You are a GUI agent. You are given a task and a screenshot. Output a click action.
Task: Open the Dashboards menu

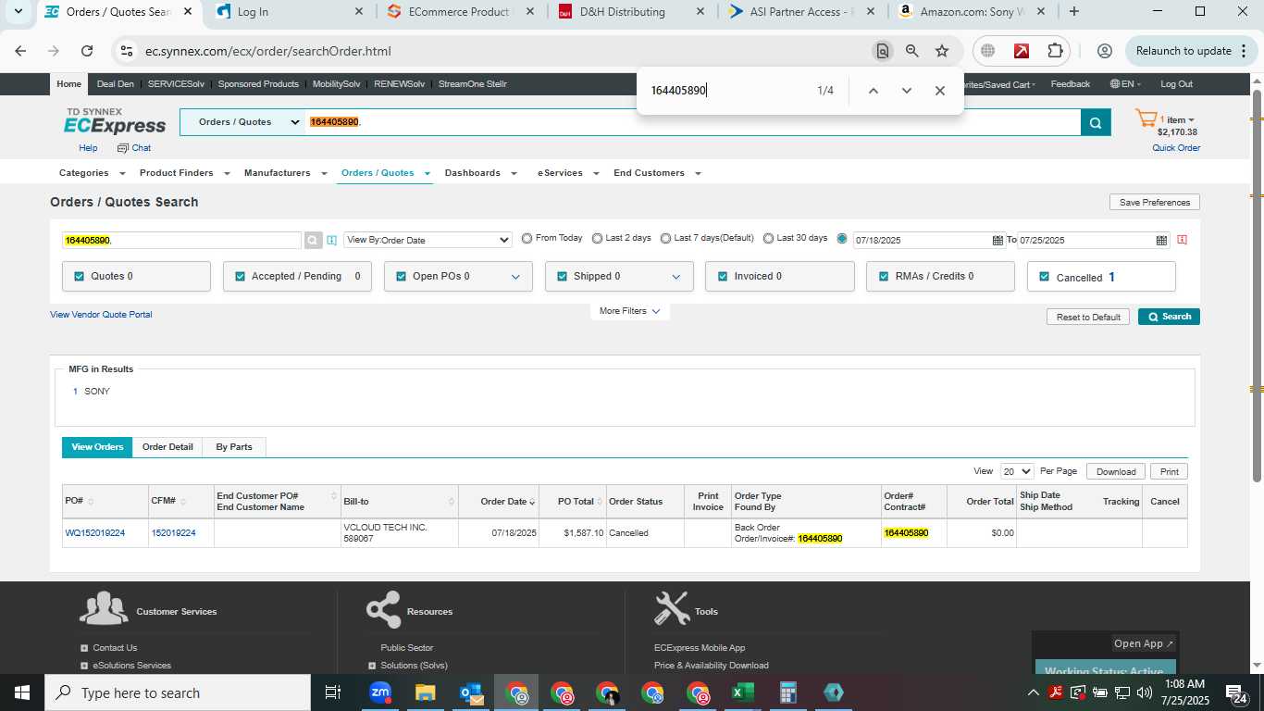coord(479,173)
